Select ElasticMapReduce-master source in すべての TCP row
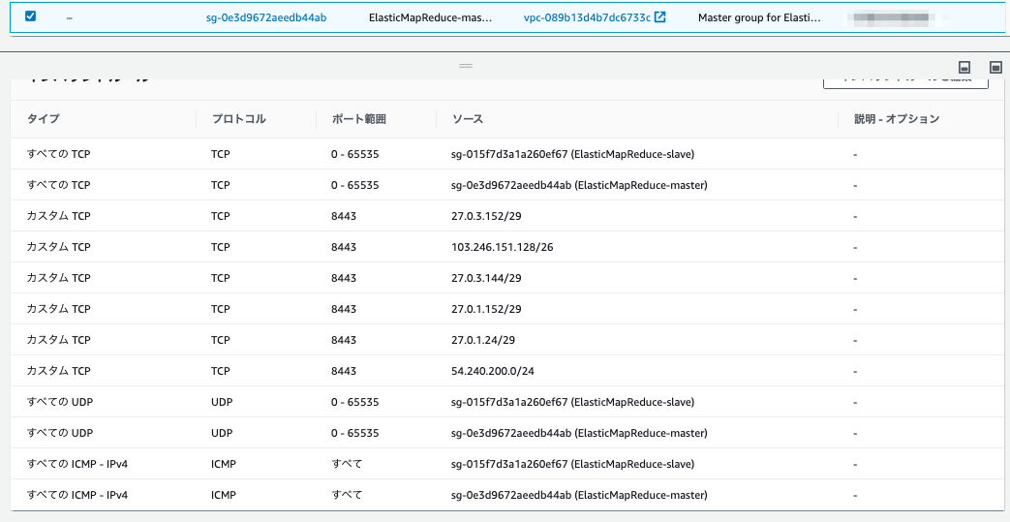This screenshot has height=522, width=1010. click(x=579, y=186)
